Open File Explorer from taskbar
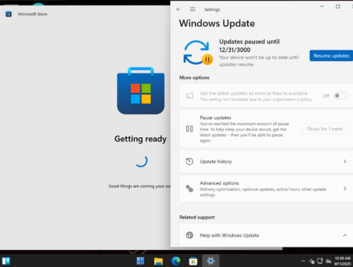The image size is (353, 267). [158, 261]
